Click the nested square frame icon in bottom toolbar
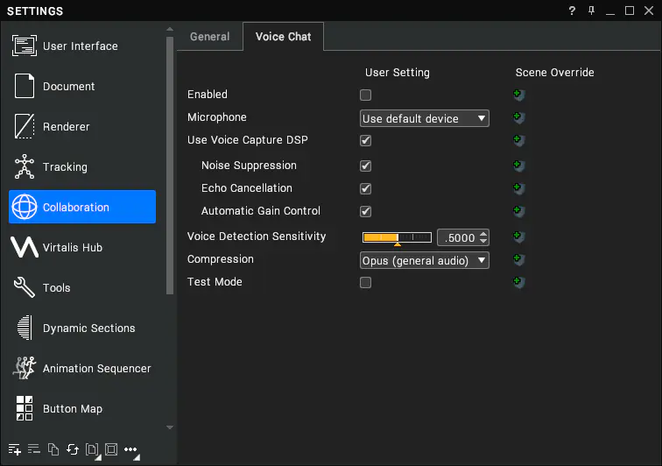 [111, 449]
